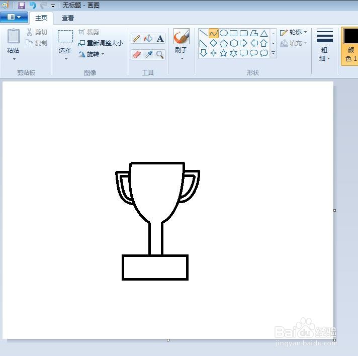Click the canvas bottom-edge resize handle
Screen dimensions: 358x356
(168, 340)
